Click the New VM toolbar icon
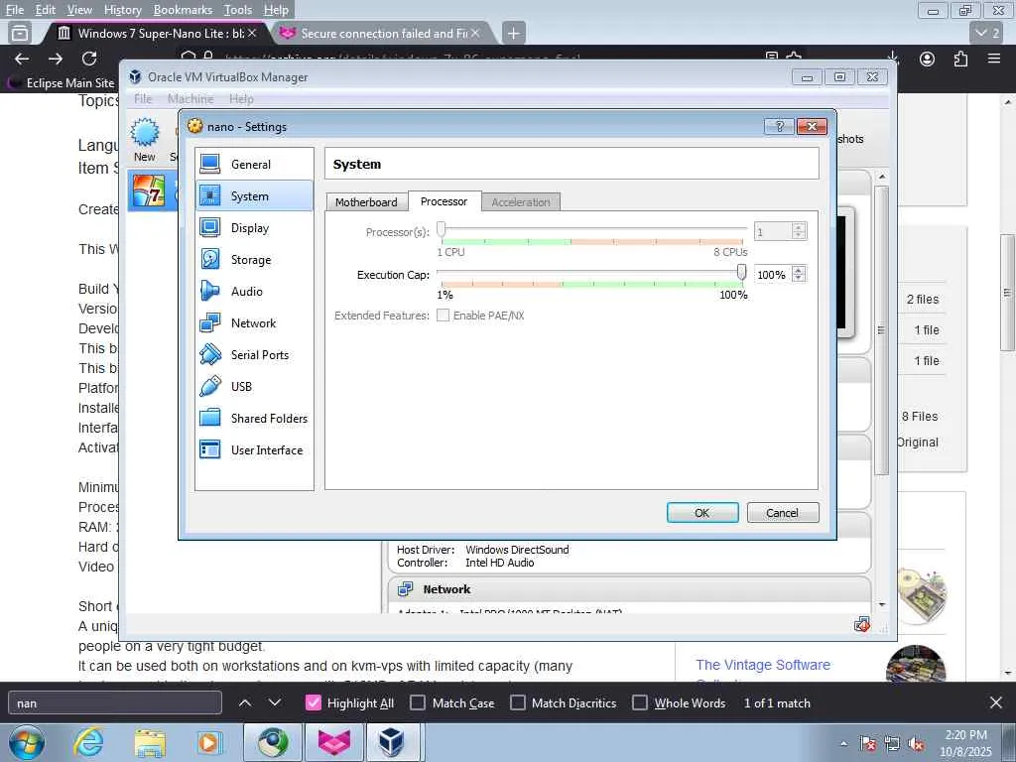1016x762 pixels. pyautogui.click(x=145, y=132)
